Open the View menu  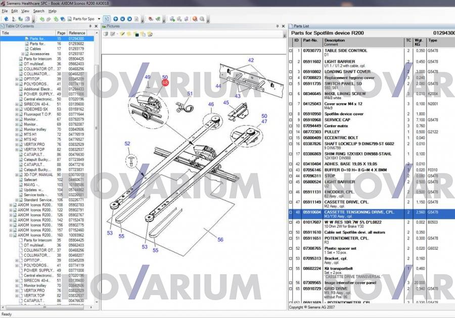point(25,11)
